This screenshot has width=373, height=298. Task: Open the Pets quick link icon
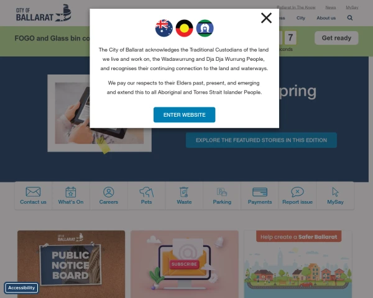pyautogui.click(x=146, y=192)
